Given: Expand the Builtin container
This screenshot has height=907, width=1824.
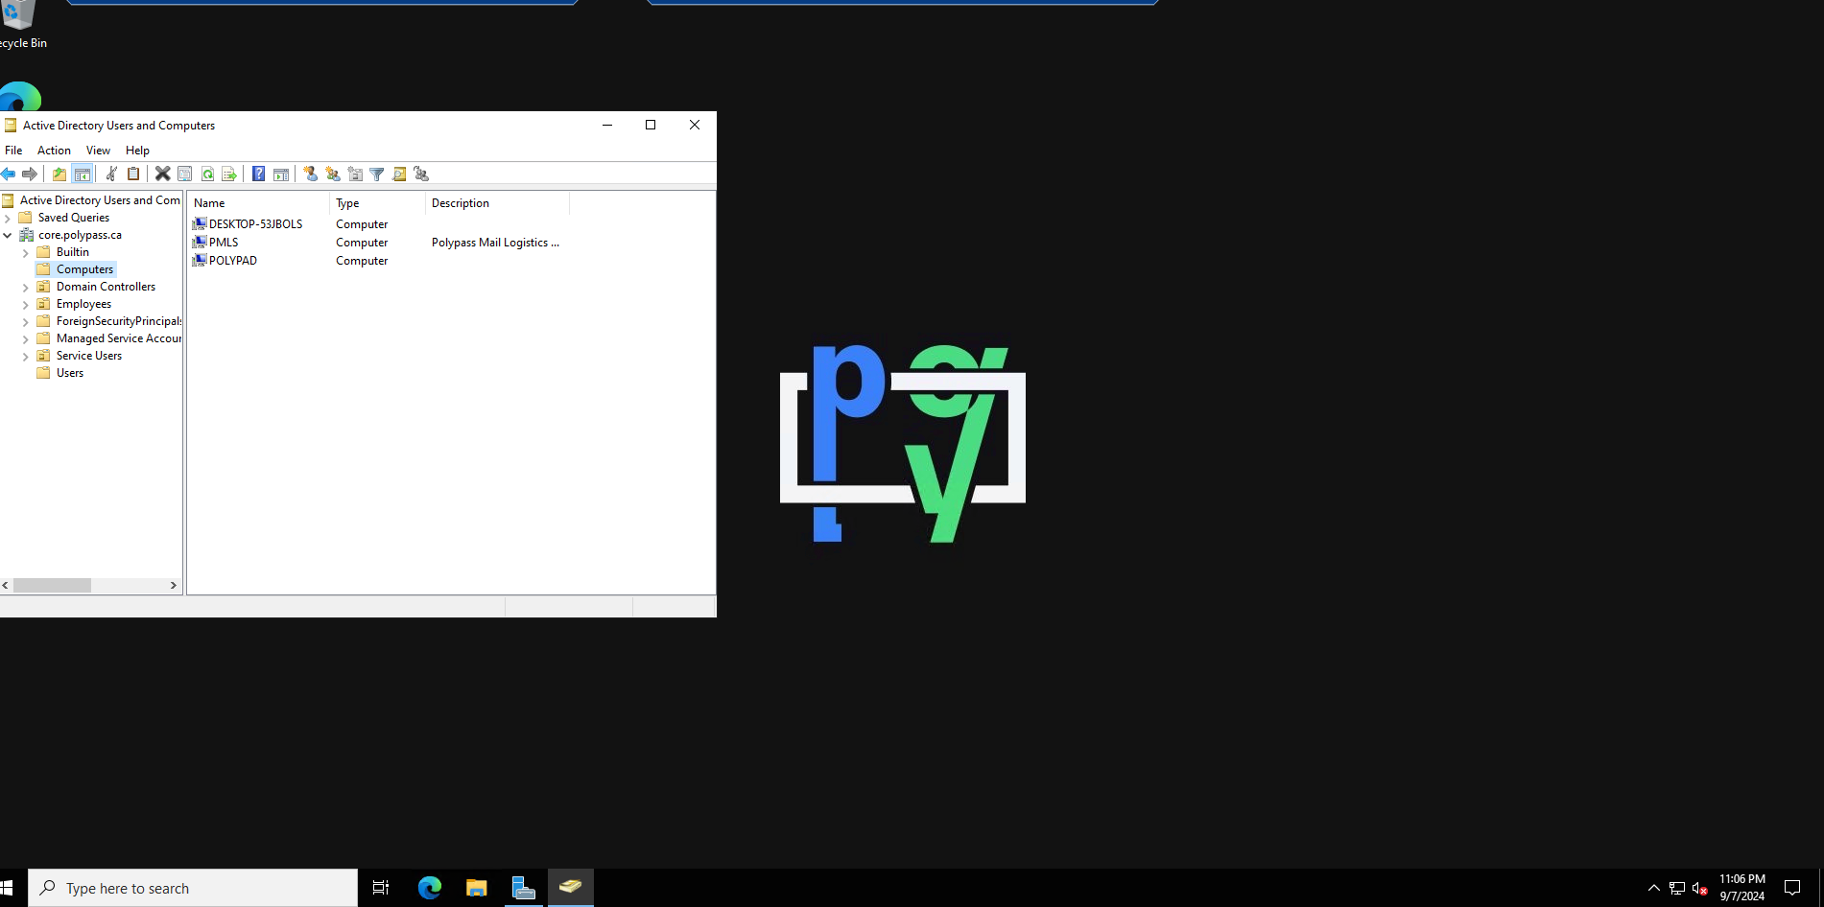Looking at the screenshot, I should tap(26, 252).
